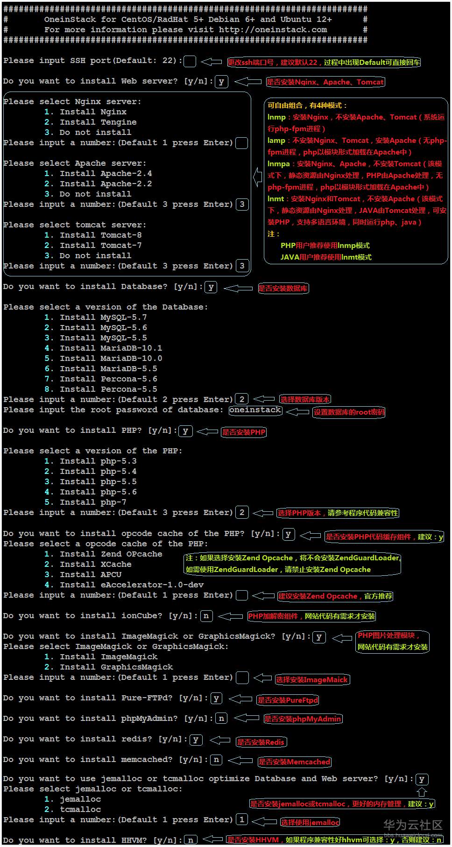Click the n answer box for phpMyAdmin
Screen dimensions: 452x847
(x=221, y=719)
